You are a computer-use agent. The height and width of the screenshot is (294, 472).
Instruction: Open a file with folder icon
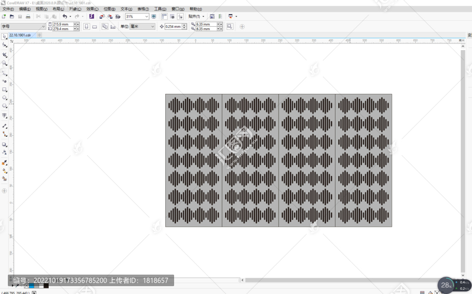12,17
